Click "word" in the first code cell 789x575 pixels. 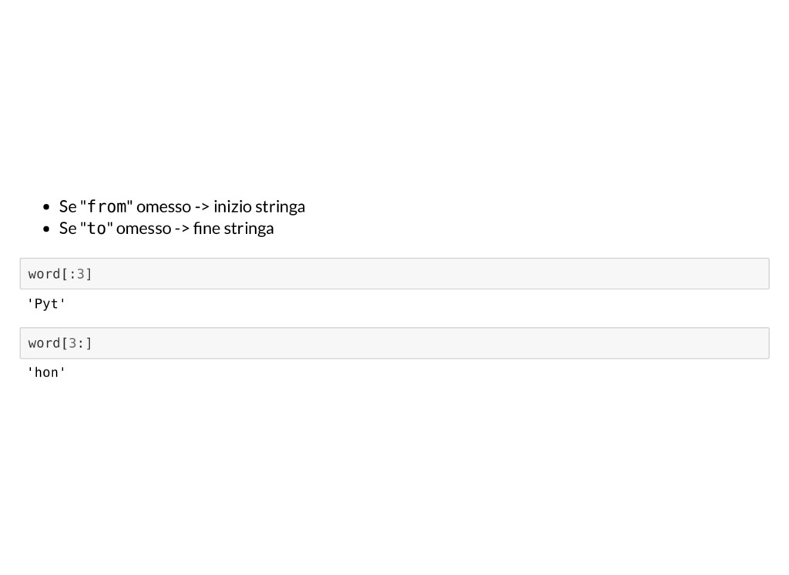click(x=44, y=274)
